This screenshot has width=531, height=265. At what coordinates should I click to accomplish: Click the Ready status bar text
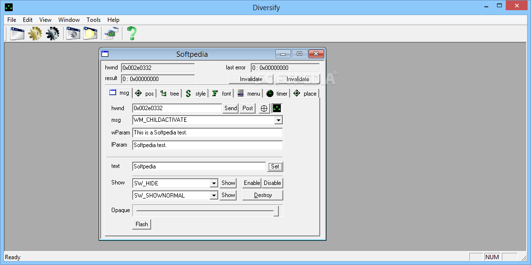tap(13, 257)
